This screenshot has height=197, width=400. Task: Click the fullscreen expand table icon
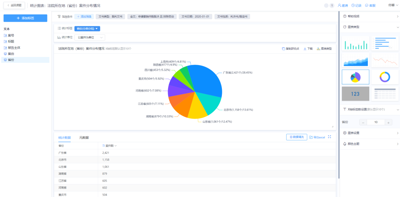[x=329, y=137]
